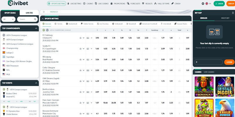
Task: Click the search magnifier icon in sidebar
Action: [x=35, y=19]
